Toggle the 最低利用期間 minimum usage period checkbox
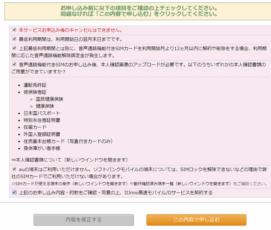Viewport: 271px width, 230px height. 14,39
